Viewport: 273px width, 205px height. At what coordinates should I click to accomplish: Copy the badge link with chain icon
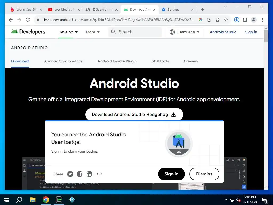point(99,174)
